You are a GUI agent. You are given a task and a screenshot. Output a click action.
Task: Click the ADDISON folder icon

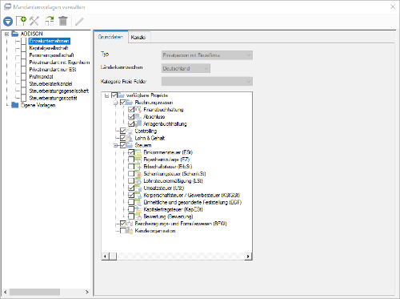tap(14, 34)
